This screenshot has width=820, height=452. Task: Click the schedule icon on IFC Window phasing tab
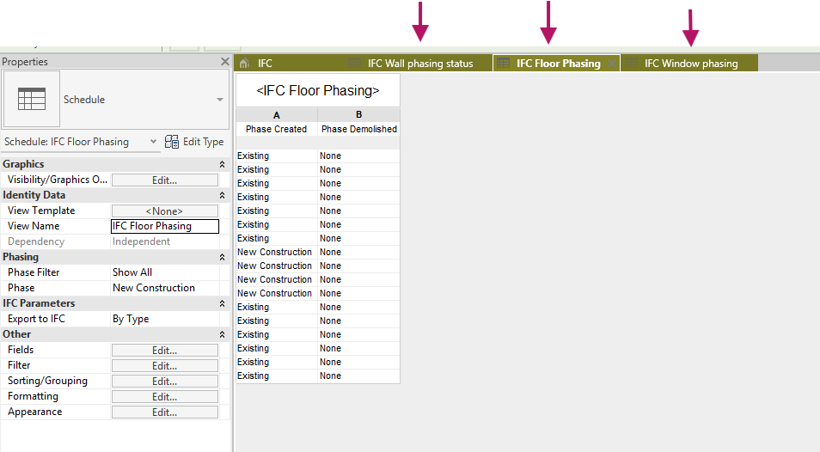pos(632,64)
